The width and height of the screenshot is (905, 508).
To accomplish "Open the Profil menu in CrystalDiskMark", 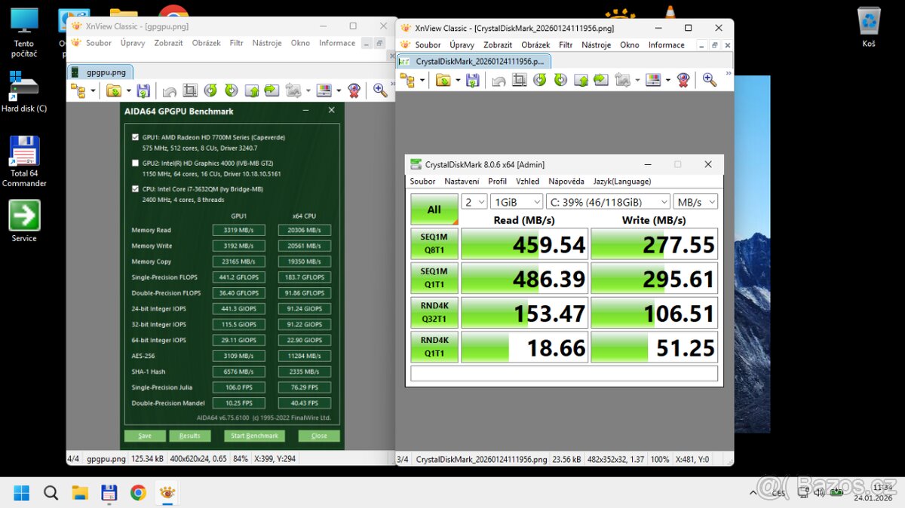I will [497, 182].
